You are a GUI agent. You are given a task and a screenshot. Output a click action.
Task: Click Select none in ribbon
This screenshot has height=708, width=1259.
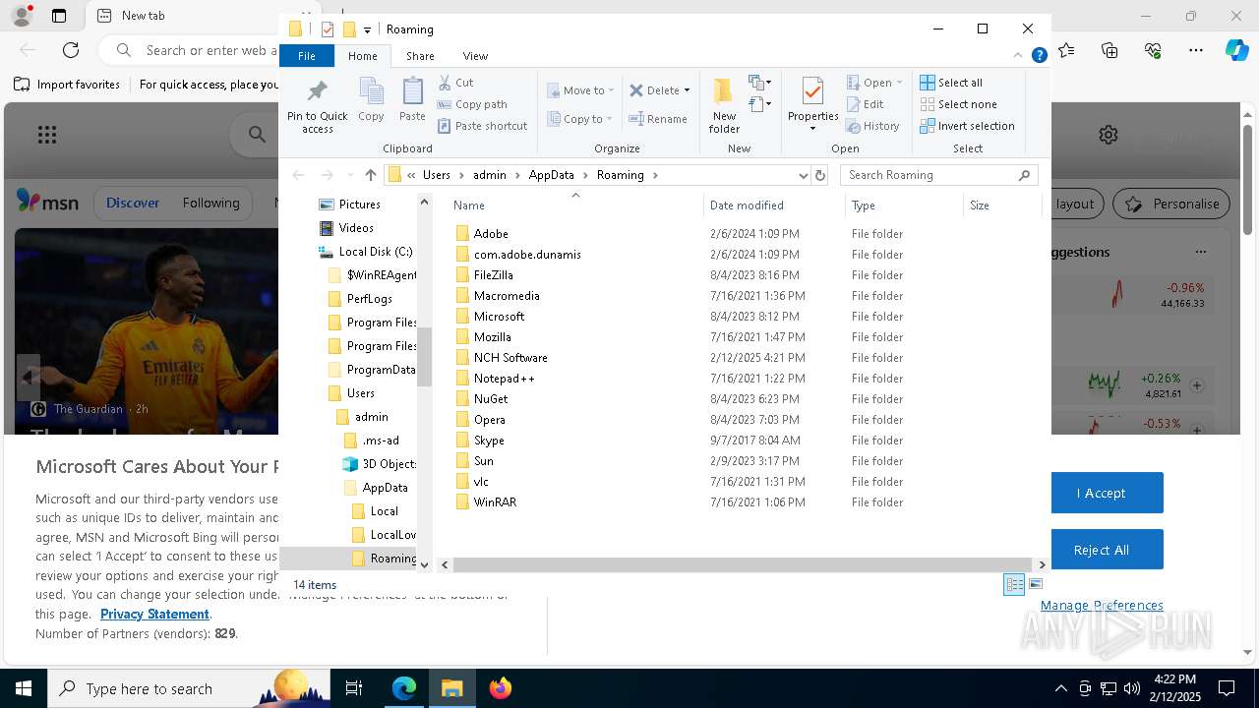click(x=958, y=104)
